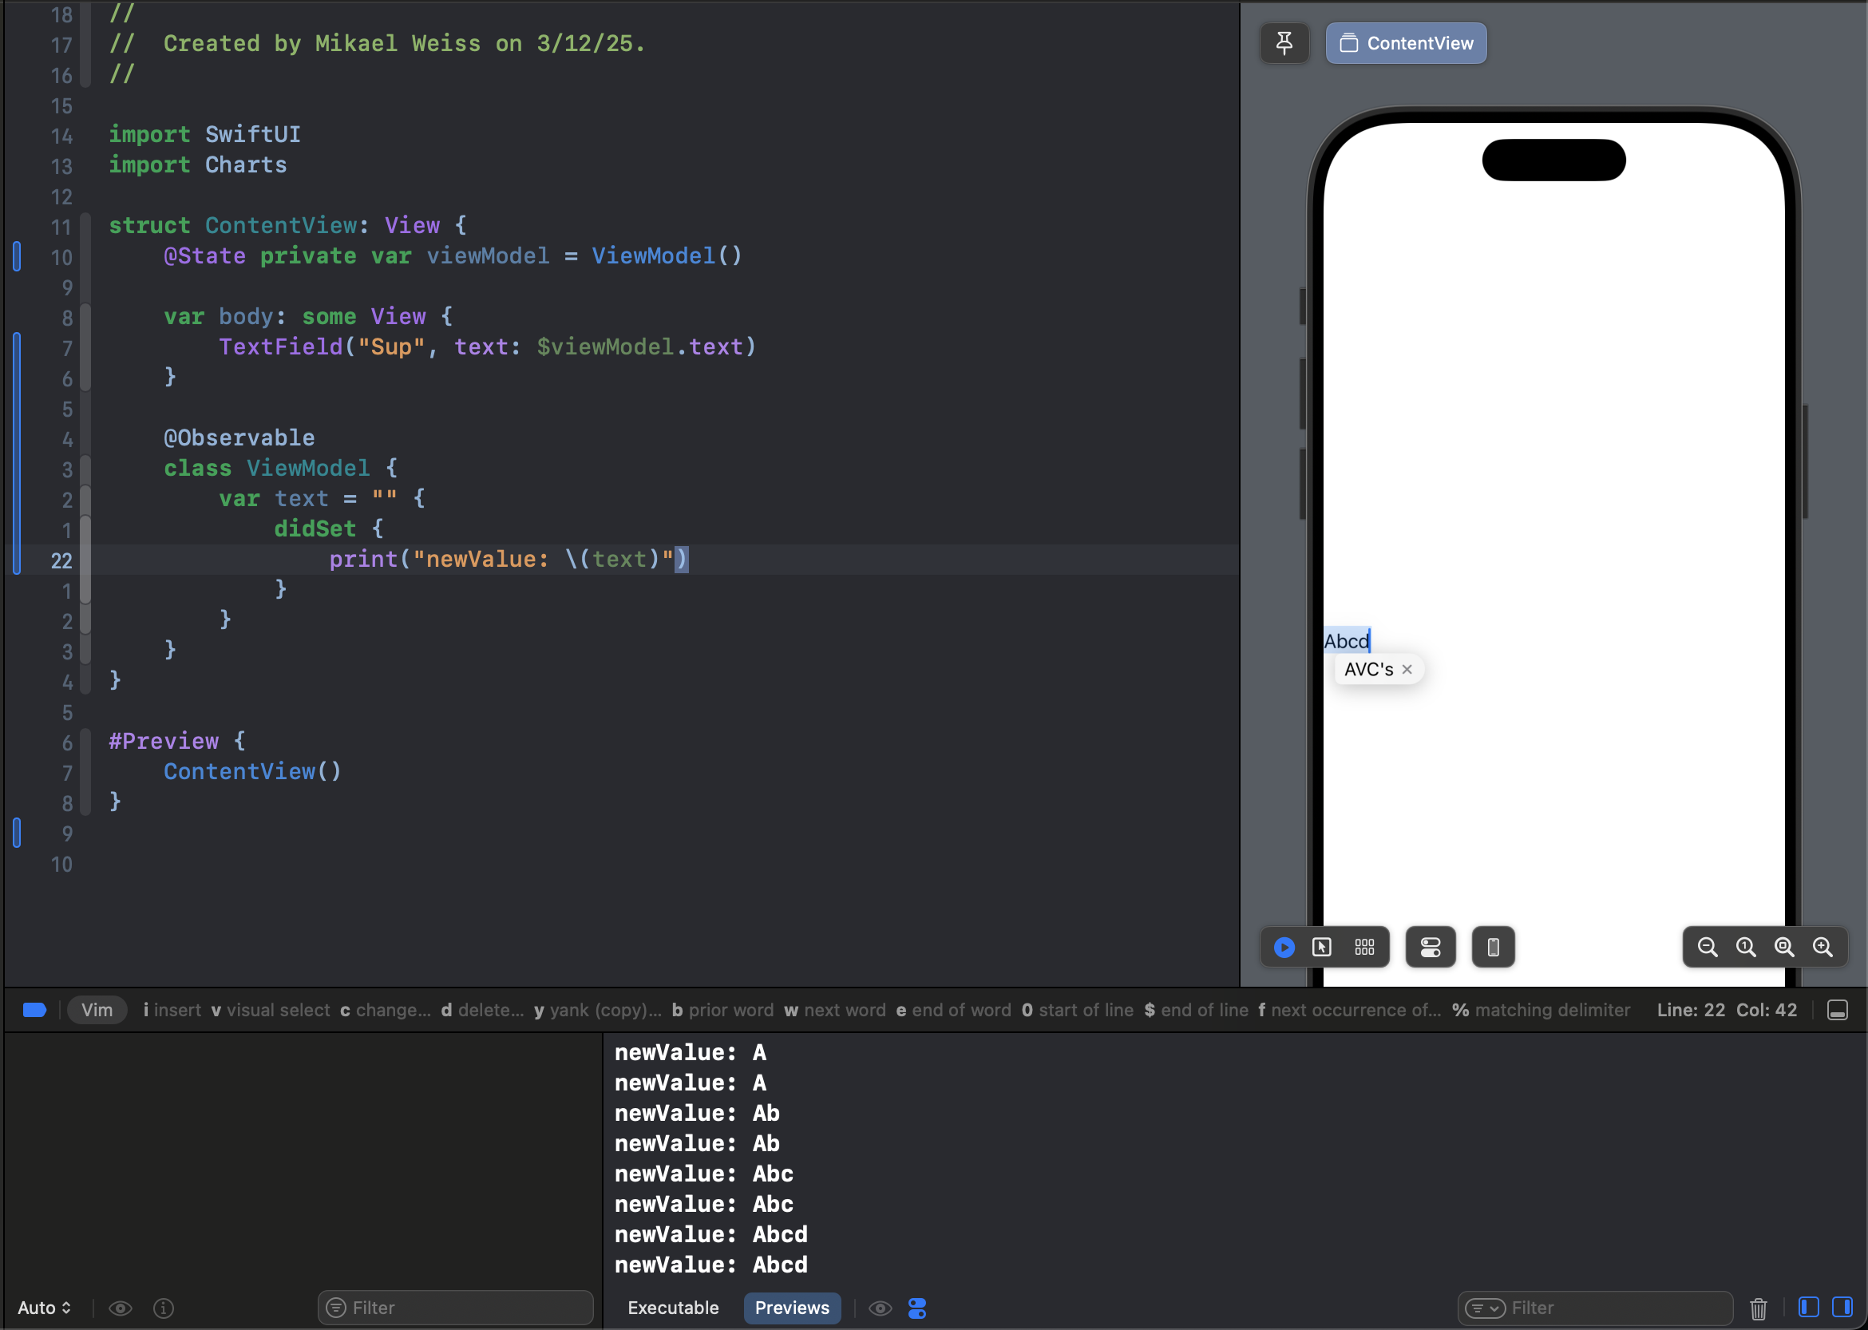Viewport: 1868px width, 1330px height.
Task: Expand the console filter options dropdown
Action: [1484, 1308]
